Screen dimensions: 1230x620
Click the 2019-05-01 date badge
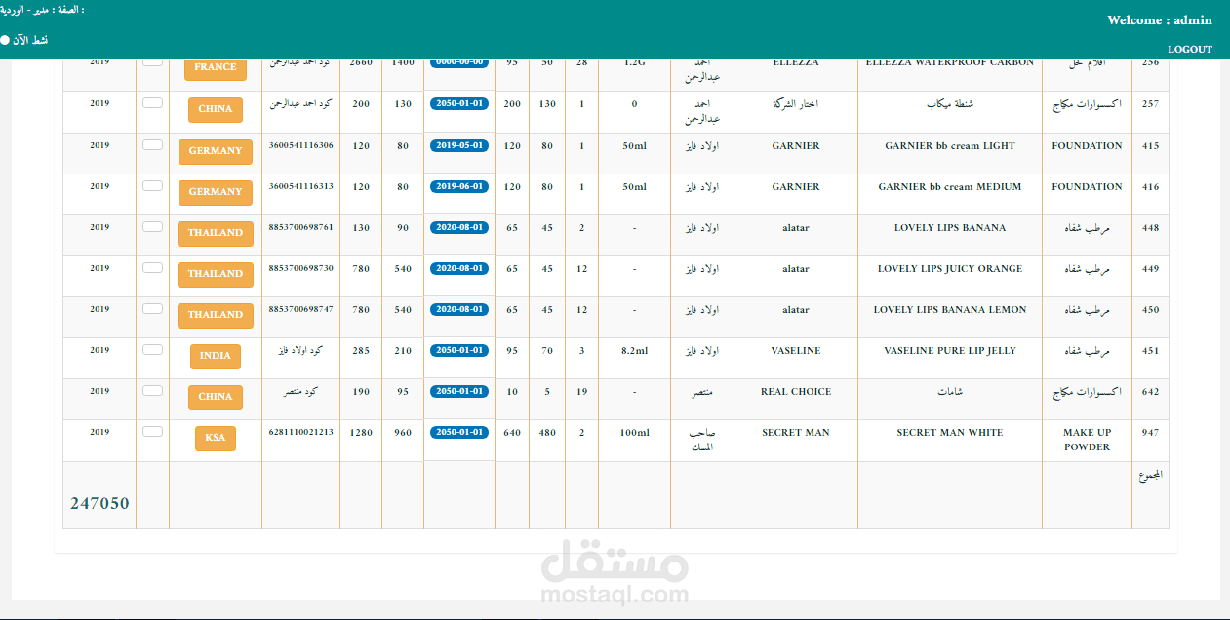pos(459,145)
